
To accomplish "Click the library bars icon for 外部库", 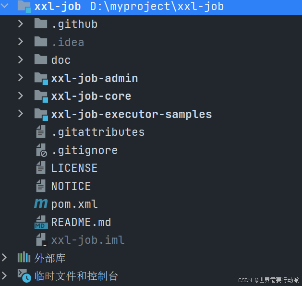I will click(x=24, y=257).
